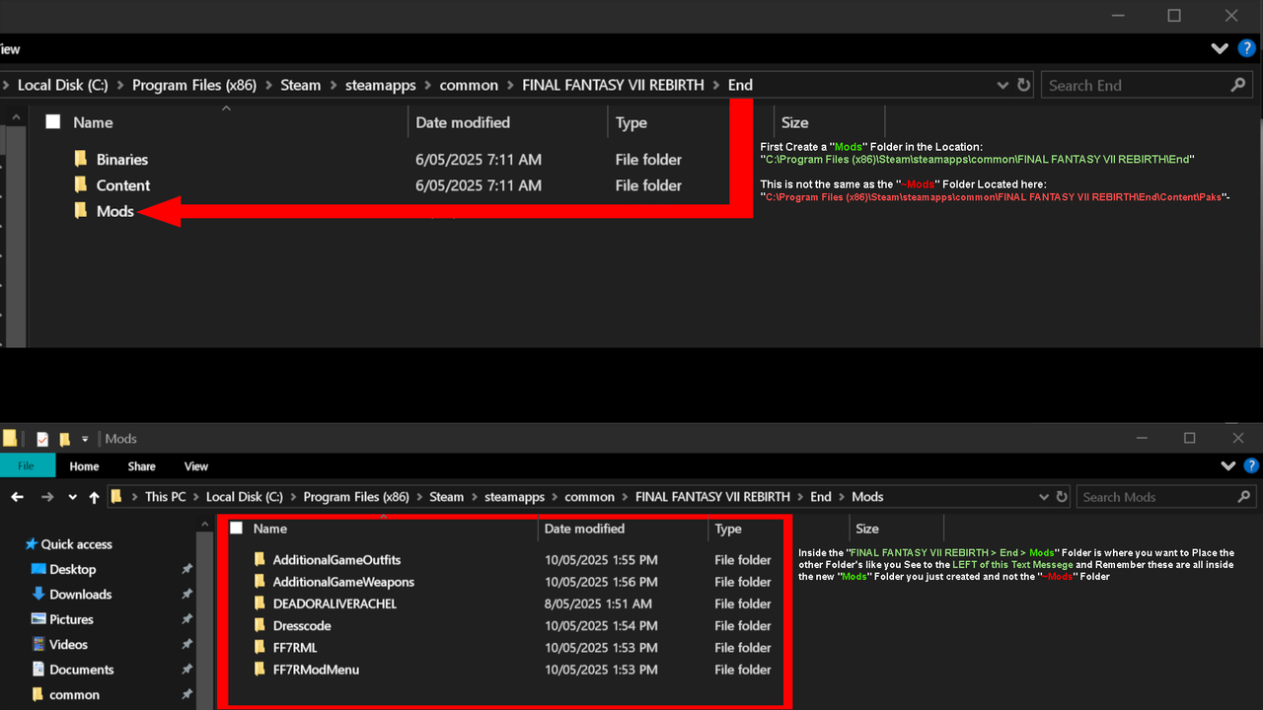This screenshot has width=1263, height=710.
Task: Unpin Downloads using its pin icon
Action: [186, 595]
